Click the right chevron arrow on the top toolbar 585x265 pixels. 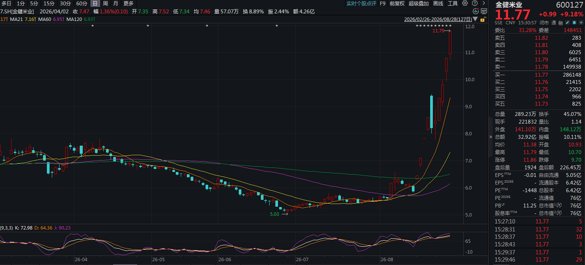[484, 3]
